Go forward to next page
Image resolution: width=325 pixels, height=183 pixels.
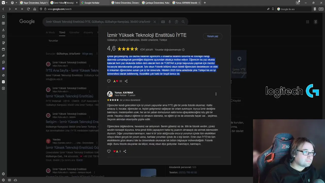pos(10,9)
